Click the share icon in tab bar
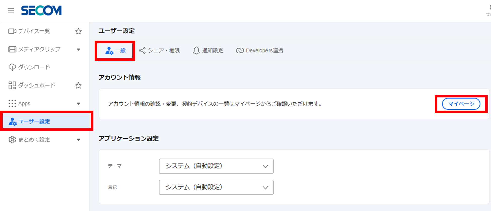491x211 pixels. (142, 51)
